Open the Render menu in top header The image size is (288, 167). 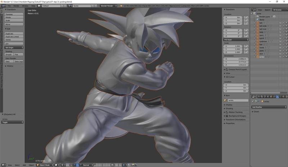[x=16, y=6]
